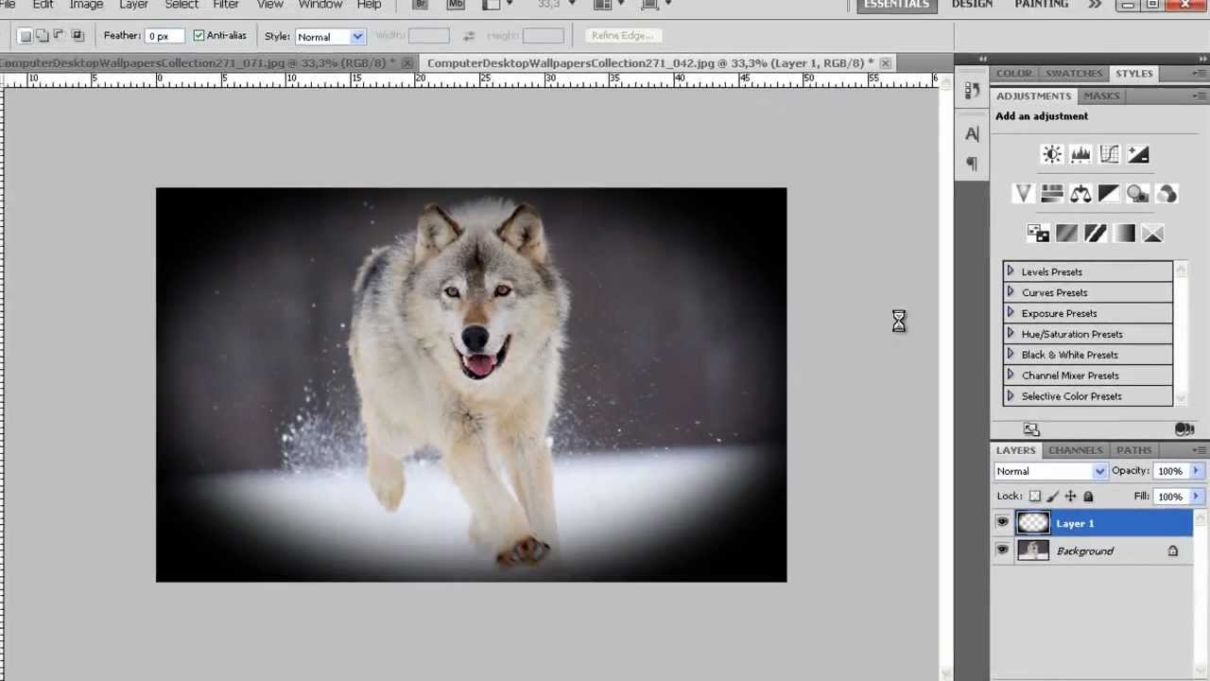Select the Design workspace
The image size is (1210, 681).
(972, 5)
